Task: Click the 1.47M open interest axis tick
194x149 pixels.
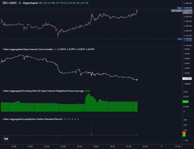Action: (187, 54)
